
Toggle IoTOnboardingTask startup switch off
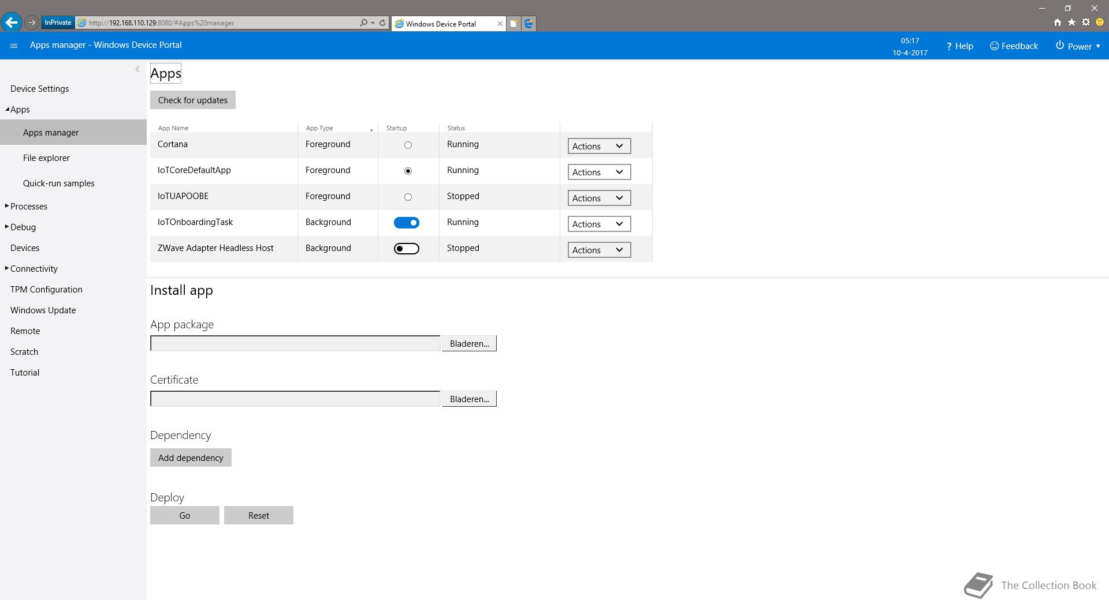pos(407,223)
